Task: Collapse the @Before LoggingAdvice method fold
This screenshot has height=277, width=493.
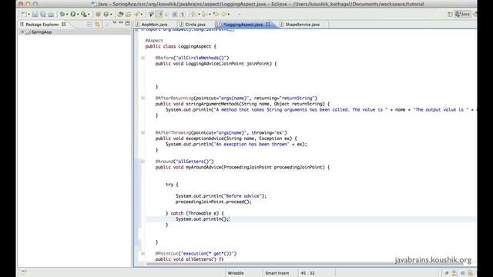Action: pyautogui.click(x=143, y=58)
